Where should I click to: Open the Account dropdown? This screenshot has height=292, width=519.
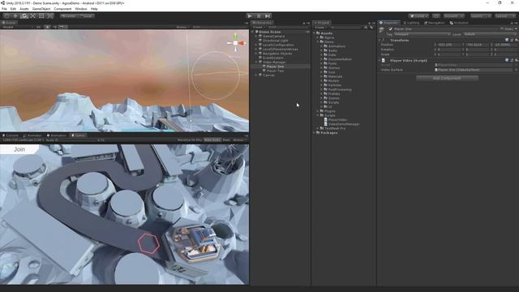[x=454, y=16]
